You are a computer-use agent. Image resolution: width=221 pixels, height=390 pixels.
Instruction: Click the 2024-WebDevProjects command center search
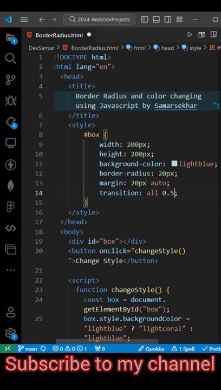pos(99,19)
